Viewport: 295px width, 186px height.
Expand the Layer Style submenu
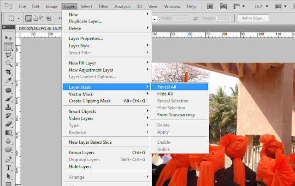pos(107,46)
